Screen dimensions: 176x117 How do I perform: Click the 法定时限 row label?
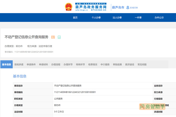[x=18, y=112]
